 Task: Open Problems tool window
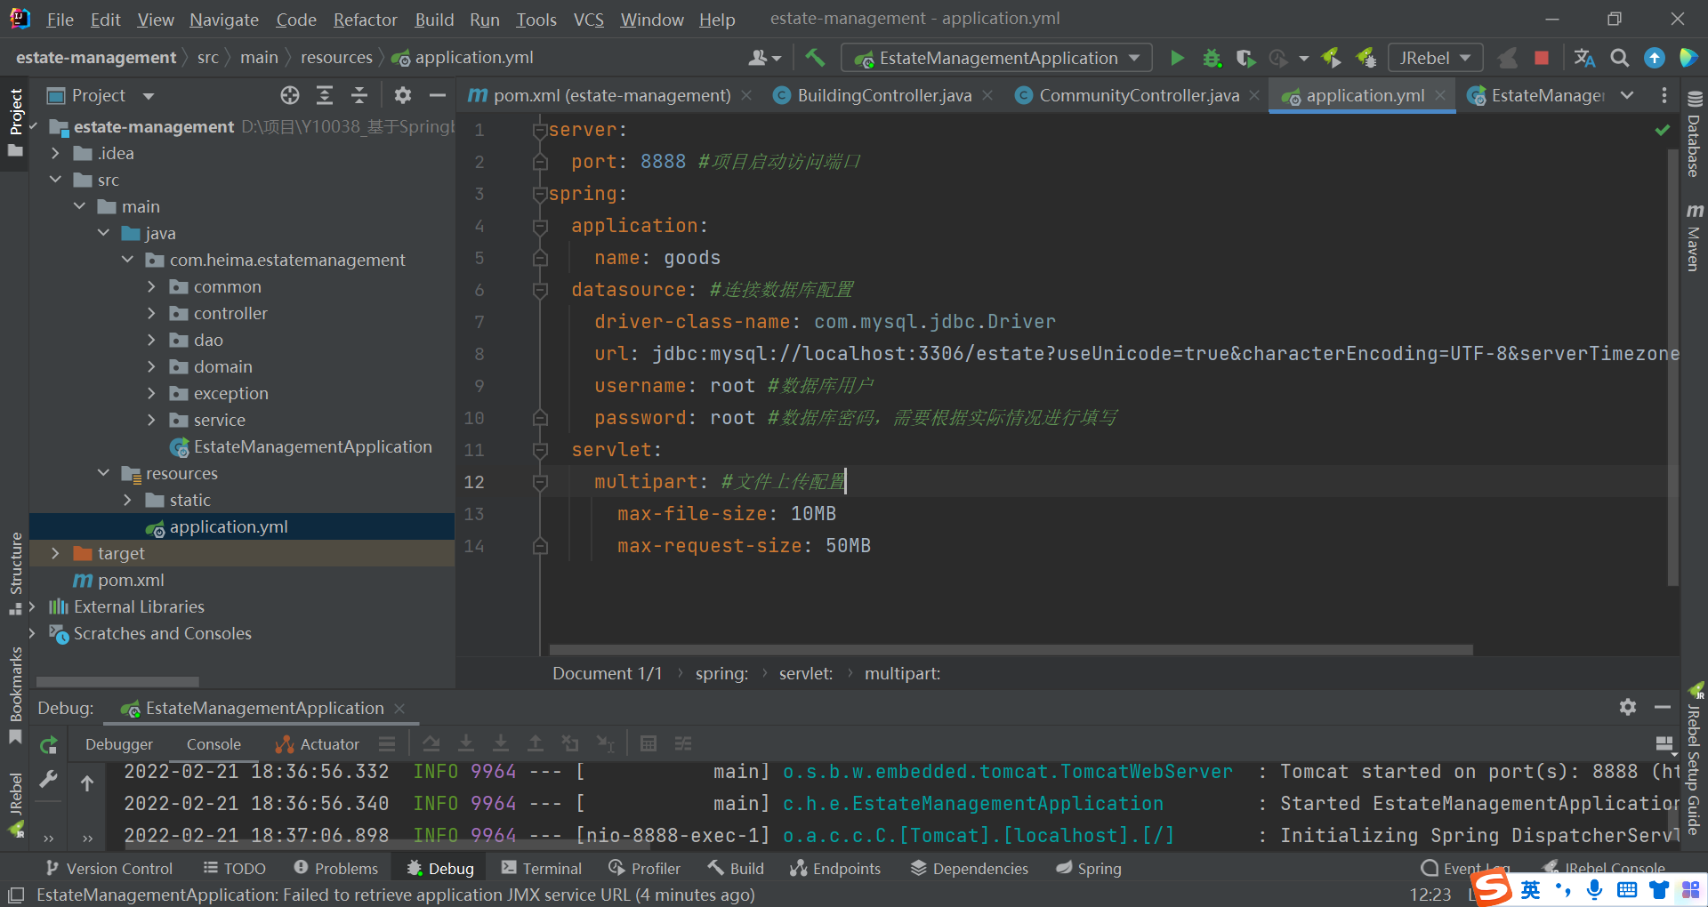(x=335, y=868)
